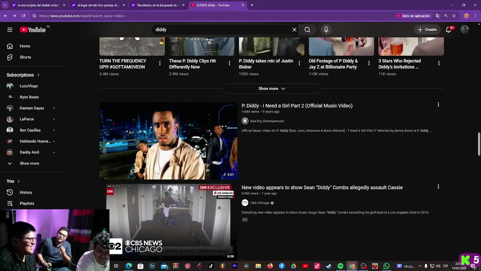The width and height of the screenshot is (481, 271).
Task: Open the notifications bell
Action: (x=449, y=30)
